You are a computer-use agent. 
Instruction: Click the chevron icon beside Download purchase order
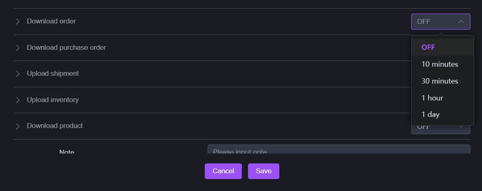pyautogui.click(x=18, y=48)
